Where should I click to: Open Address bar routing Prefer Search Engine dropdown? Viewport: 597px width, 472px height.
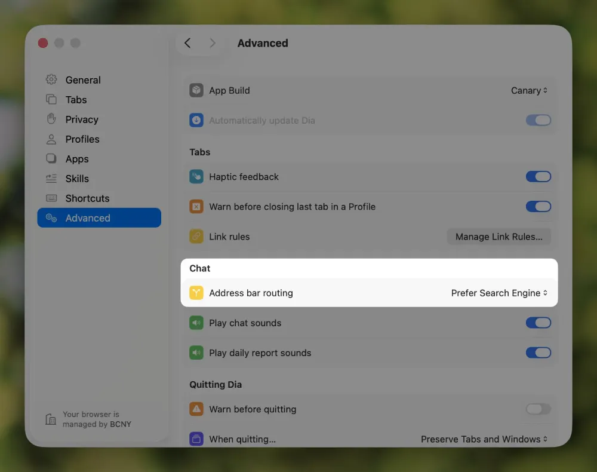pos(500,293)
